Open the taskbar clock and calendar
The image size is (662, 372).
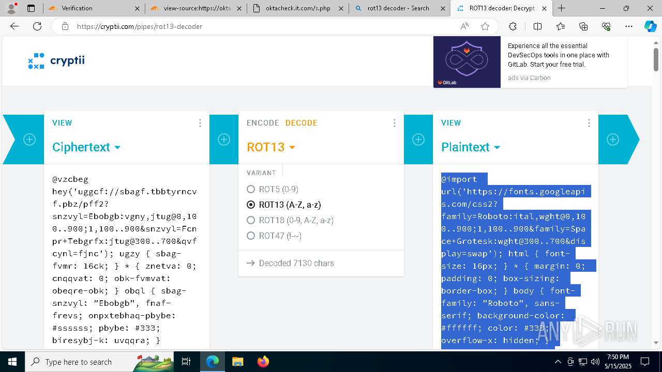(x=618, y=362)
